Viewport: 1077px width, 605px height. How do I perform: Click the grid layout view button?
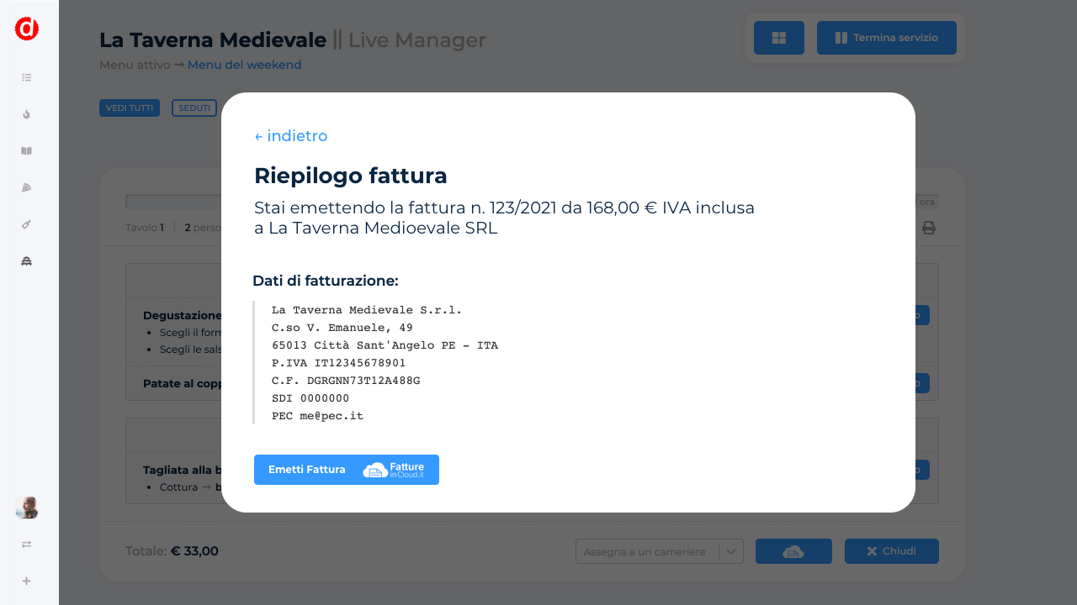pyautogui.click(x=779, y=38)
